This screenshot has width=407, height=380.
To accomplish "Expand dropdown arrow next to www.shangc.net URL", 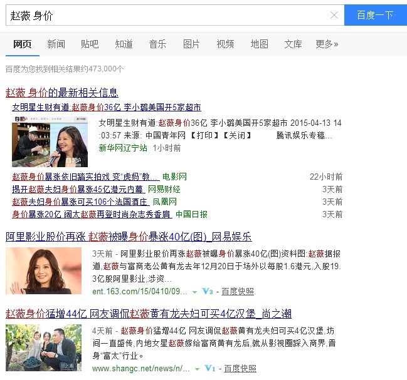I will [x=198, y=369].
